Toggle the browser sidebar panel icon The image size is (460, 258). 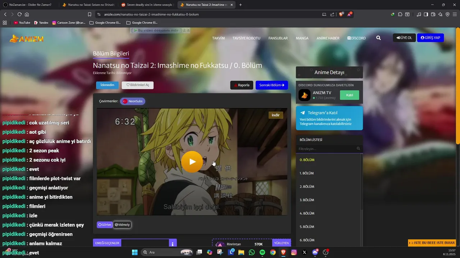tap(426, 14)
